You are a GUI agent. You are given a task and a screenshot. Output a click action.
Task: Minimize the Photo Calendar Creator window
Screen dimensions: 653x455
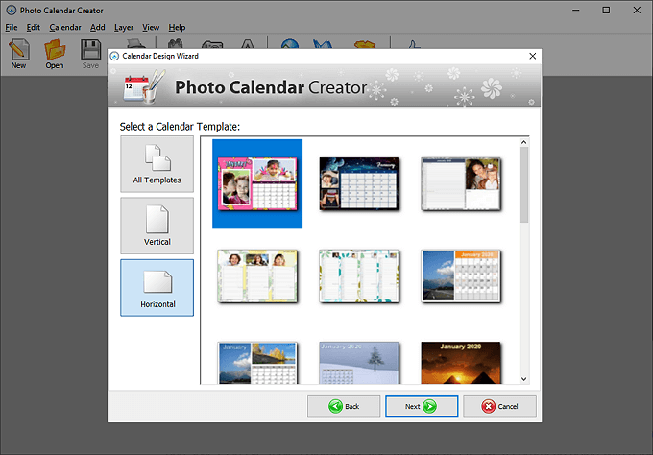576,10
